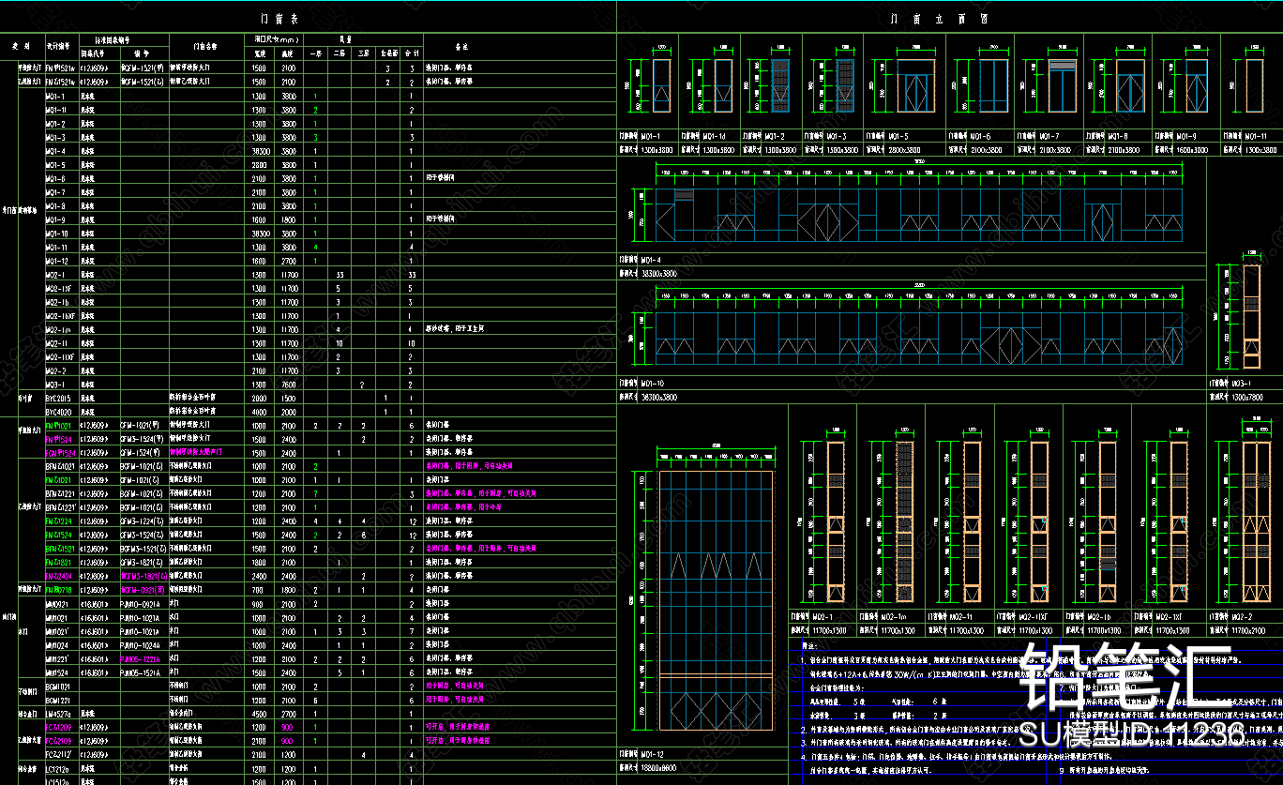Select the 'BYC4020' table cell

click(58, 412)
